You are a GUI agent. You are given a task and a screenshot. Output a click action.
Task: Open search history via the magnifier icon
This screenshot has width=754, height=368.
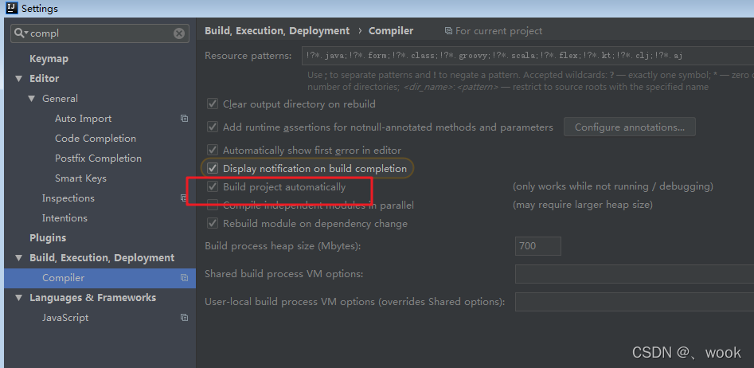pyautogui.click(x=21, y=33)
